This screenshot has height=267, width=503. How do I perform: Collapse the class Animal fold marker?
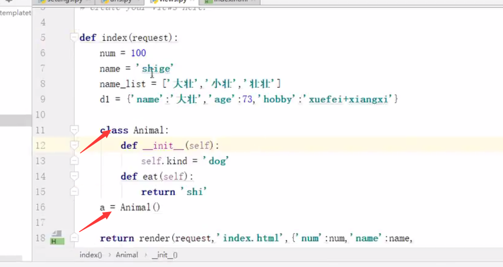[74, 130]
